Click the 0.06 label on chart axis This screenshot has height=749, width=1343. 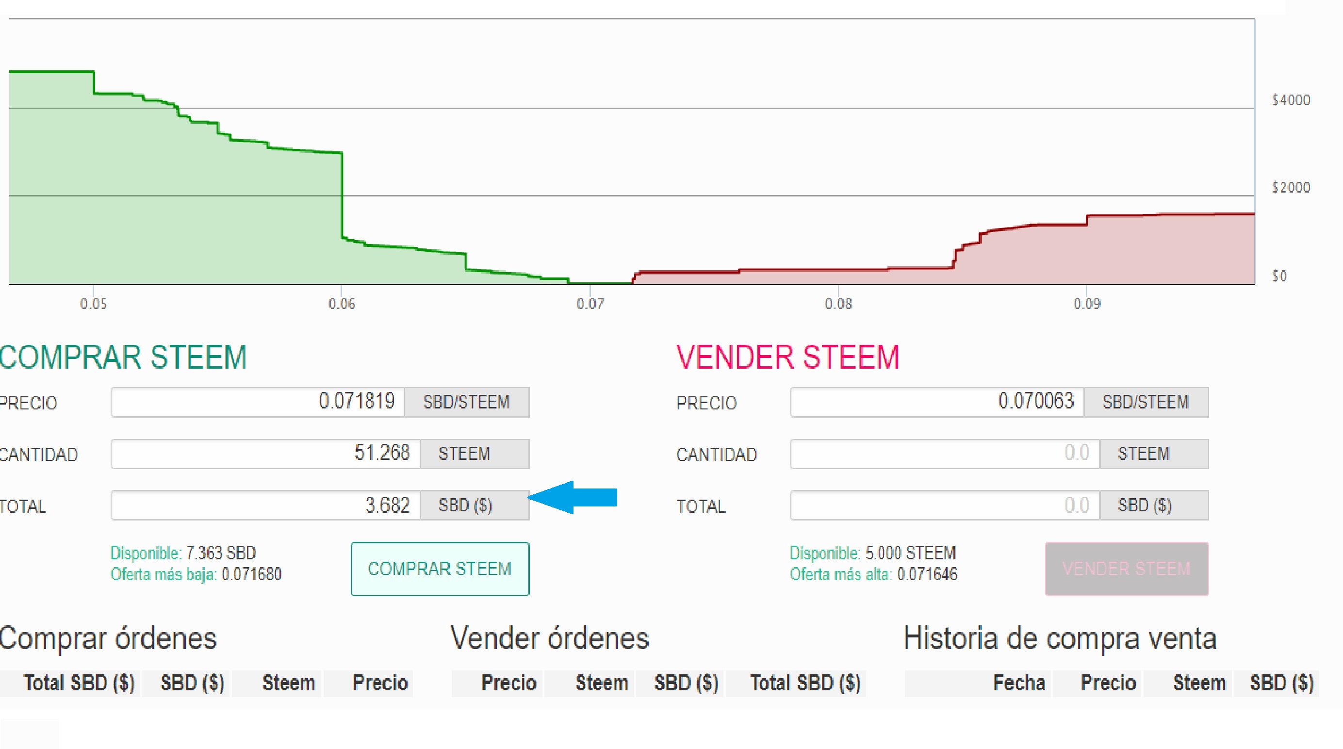(x=342, y=304)
